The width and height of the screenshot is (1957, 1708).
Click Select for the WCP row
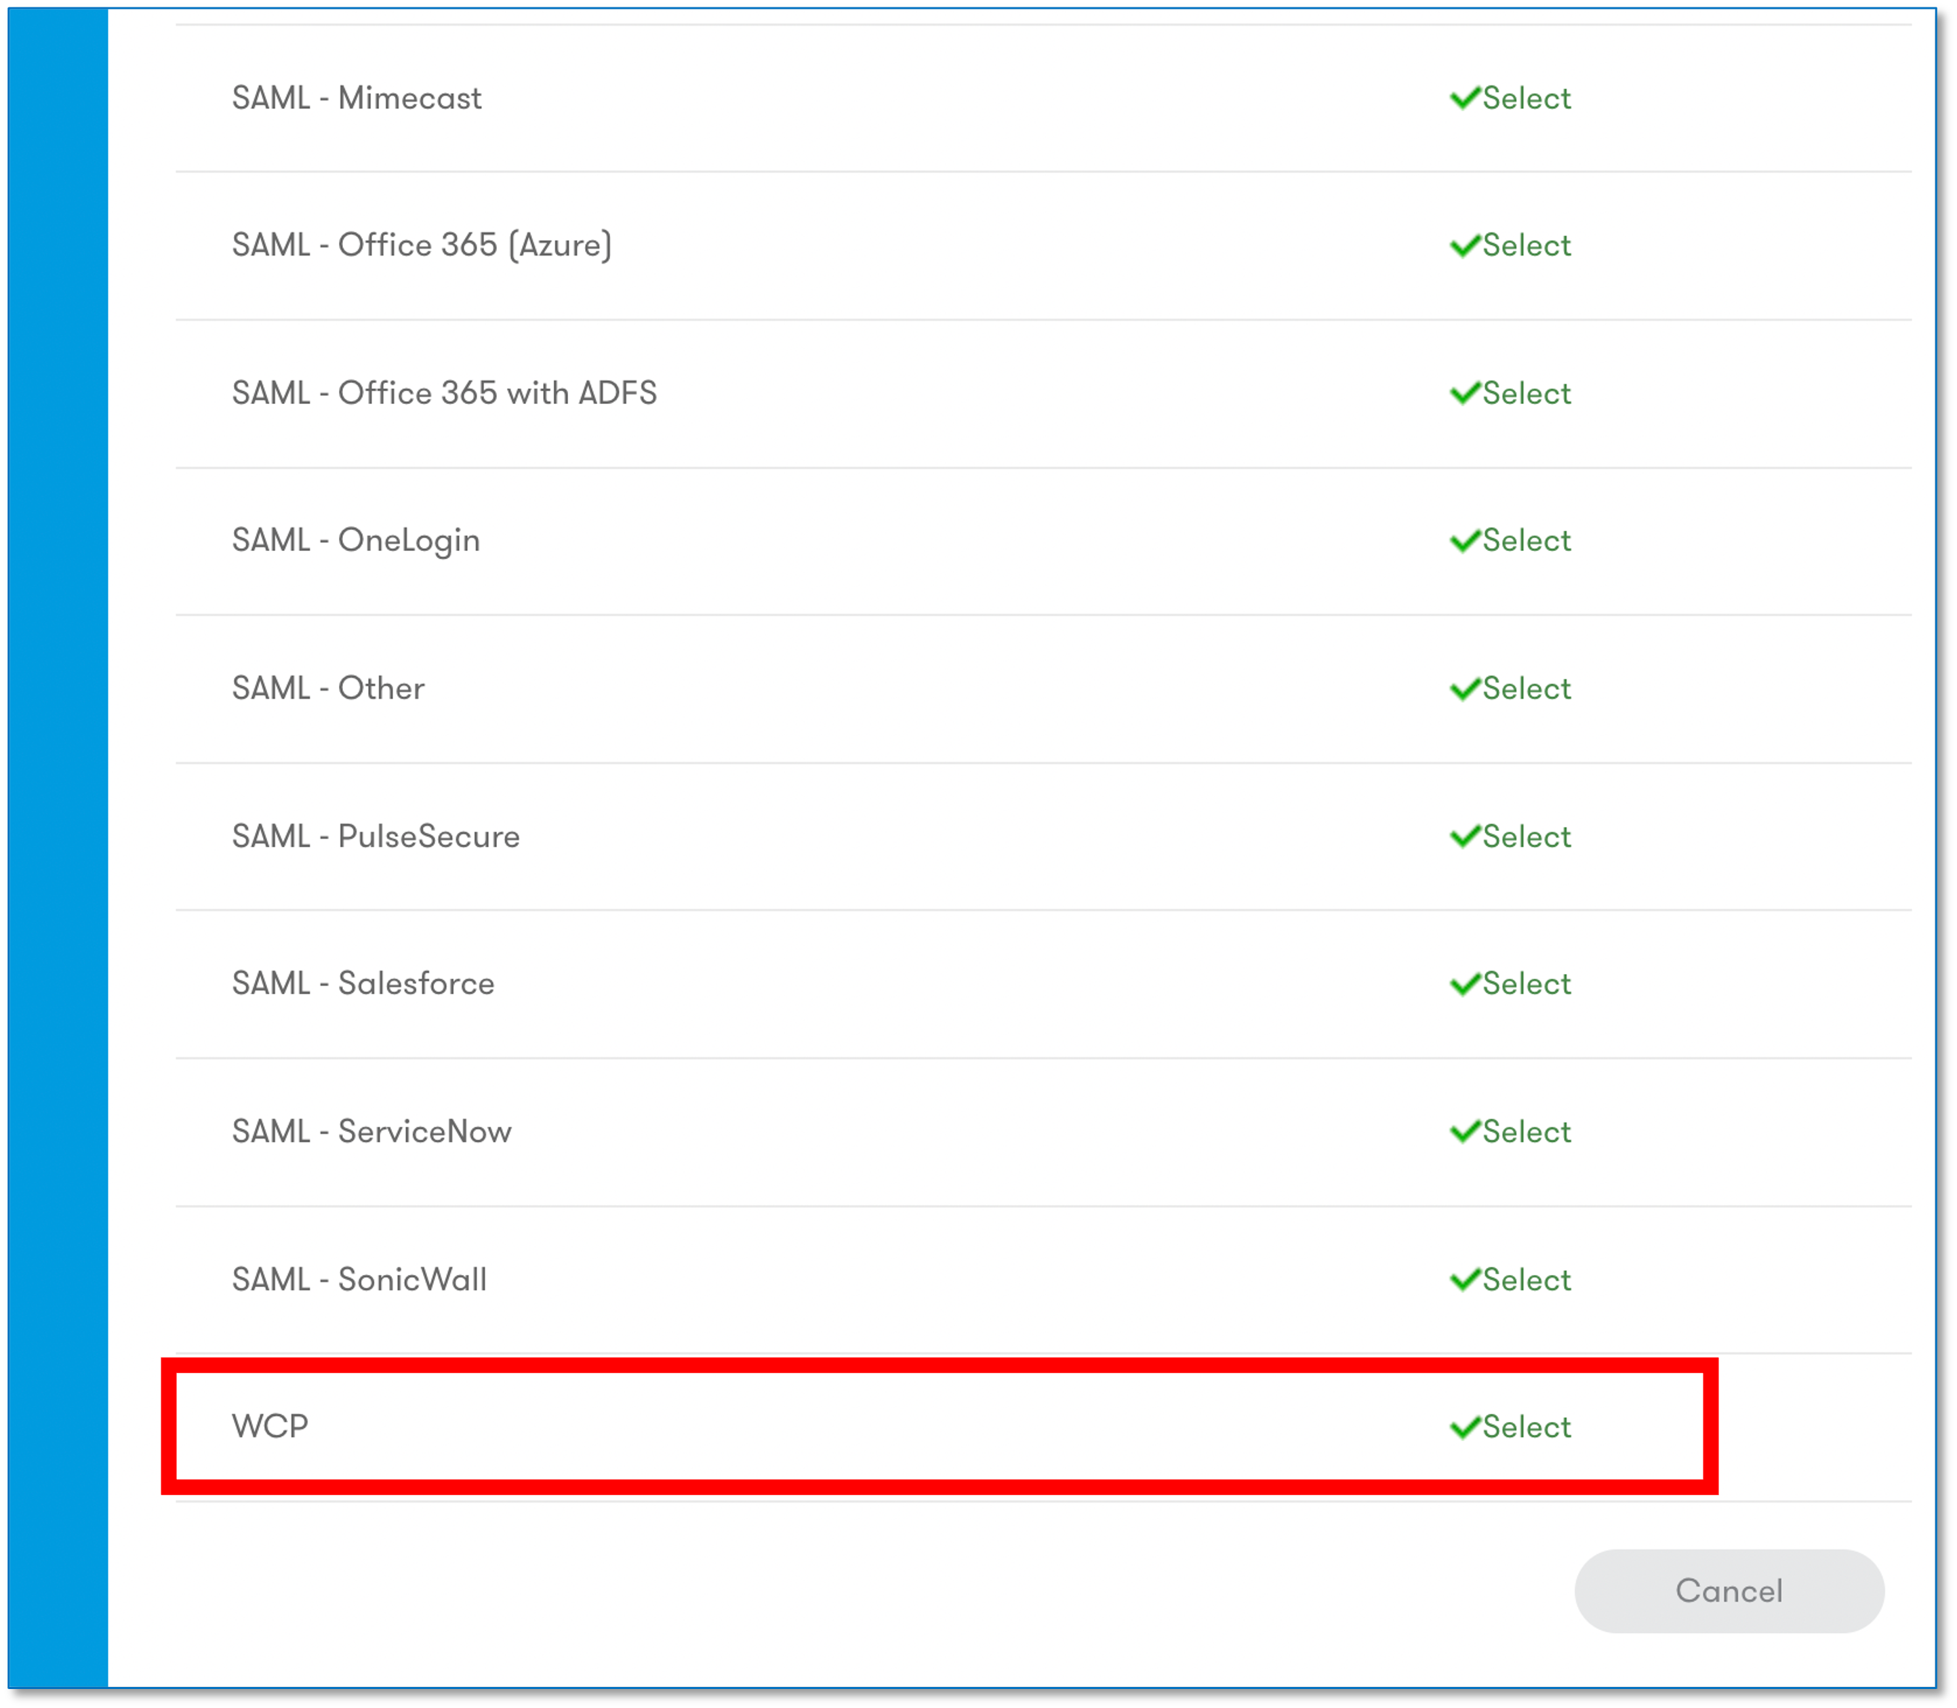tap(1510, 1428)
